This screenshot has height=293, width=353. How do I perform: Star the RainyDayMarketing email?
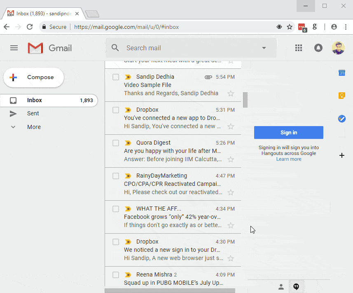pos(231,192)
